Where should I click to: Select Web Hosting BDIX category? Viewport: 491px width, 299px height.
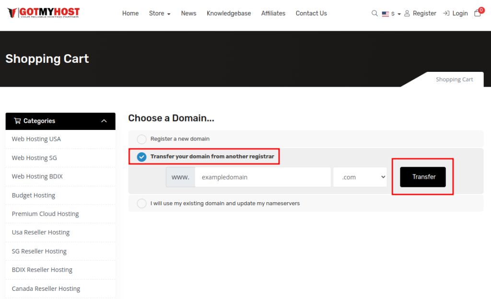tap(37, 176)
